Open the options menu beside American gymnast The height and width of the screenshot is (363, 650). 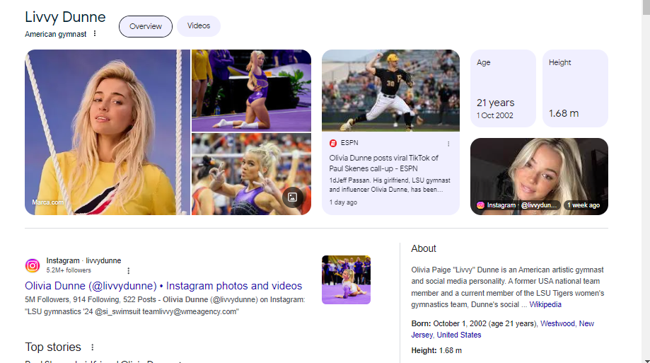tap(95, 33)
